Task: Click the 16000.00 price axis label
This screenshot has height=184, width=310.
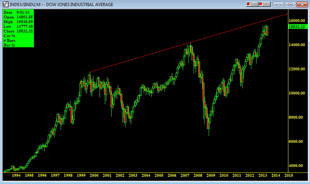Action: (297, 21)
